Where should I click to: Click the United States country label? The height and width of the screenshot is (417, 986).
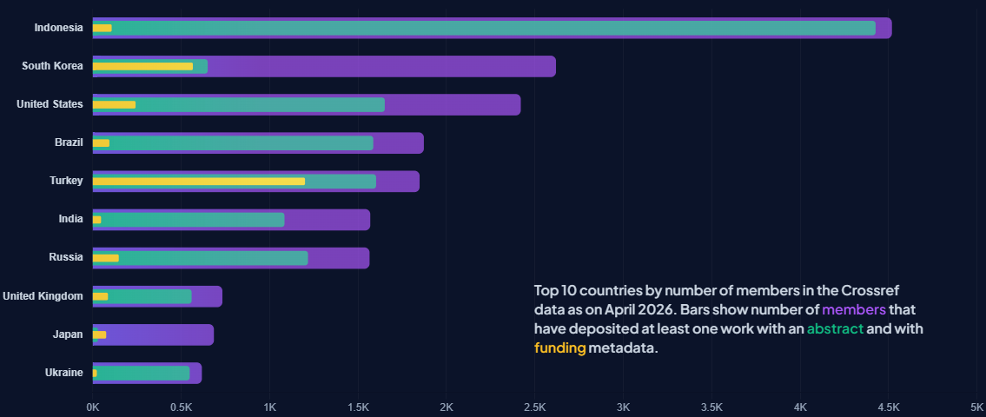[x=50, y=104]
